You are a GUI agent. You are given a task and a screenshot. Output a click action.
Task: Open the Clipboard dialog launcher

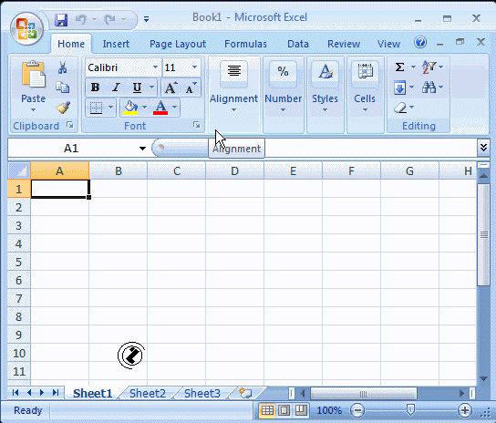[70, 125]
